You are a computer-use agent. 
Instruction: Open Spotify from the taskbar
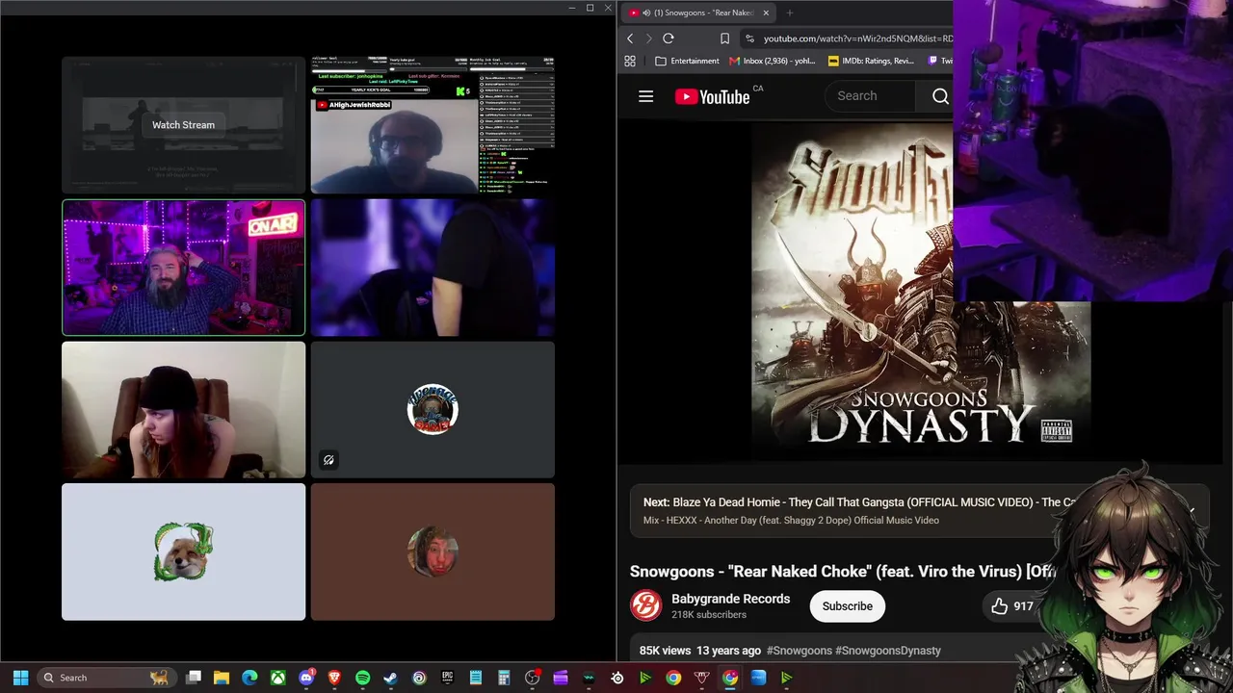[362, 678]
